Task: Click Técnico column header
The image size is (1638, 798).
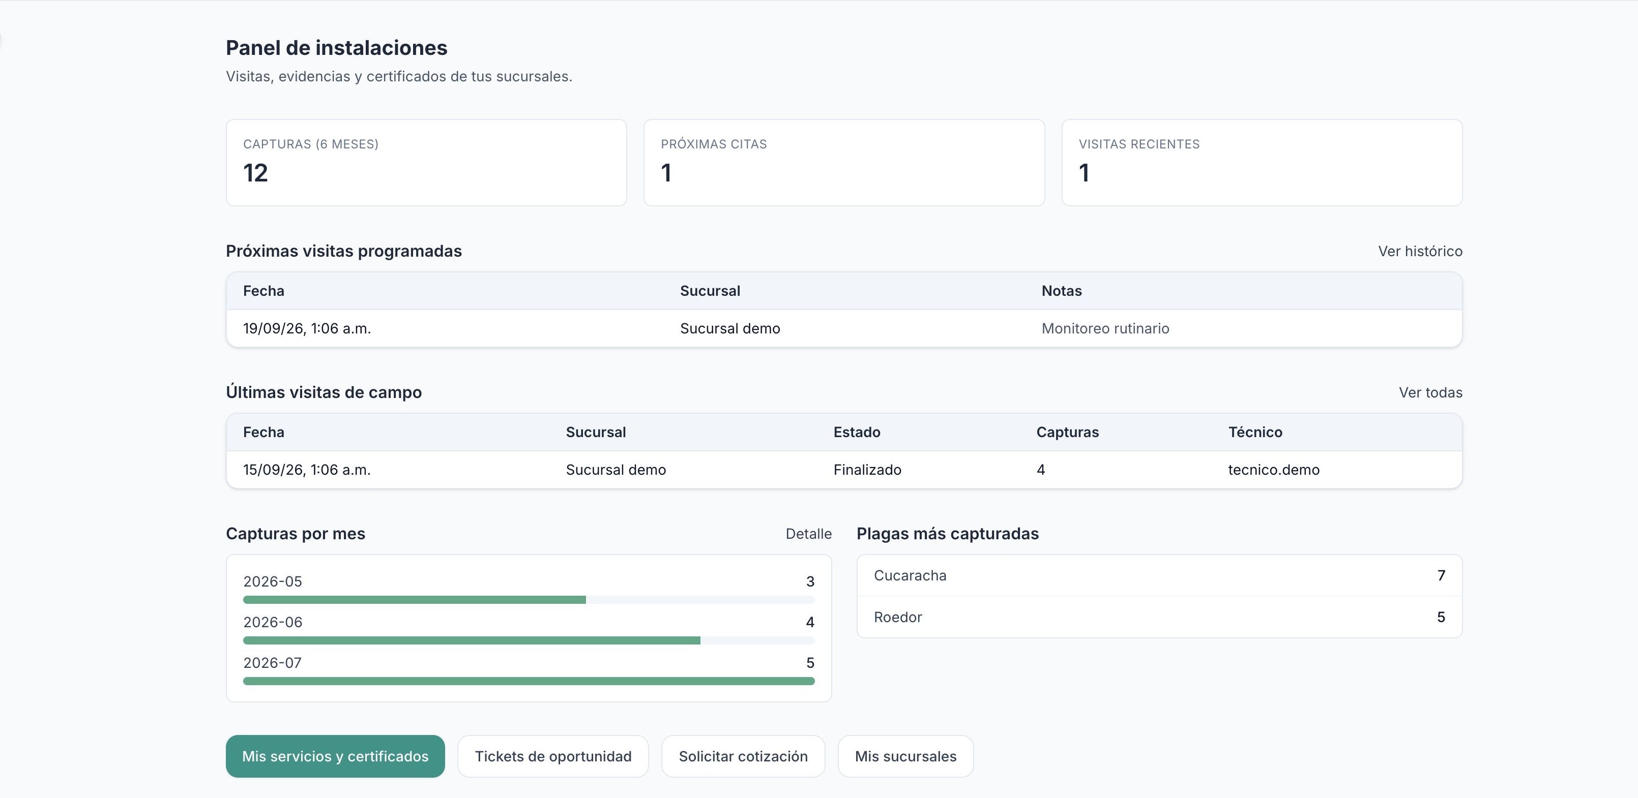Action: coord(1254,432)
